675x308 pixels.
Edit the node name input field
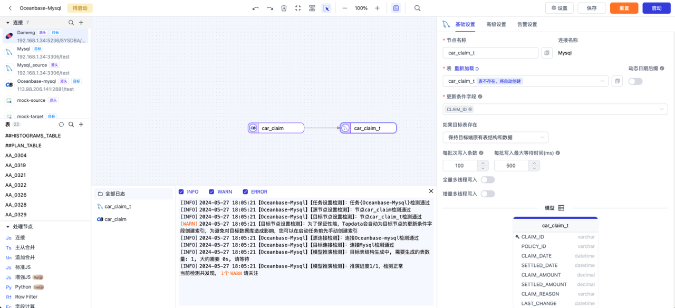(490, 53)
